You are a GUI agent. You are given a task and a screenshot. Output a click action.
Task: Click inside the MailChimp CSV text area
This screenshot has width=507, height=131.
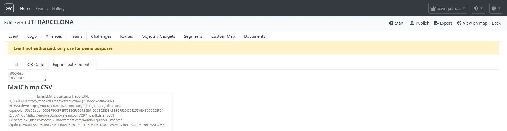(90, 112)
